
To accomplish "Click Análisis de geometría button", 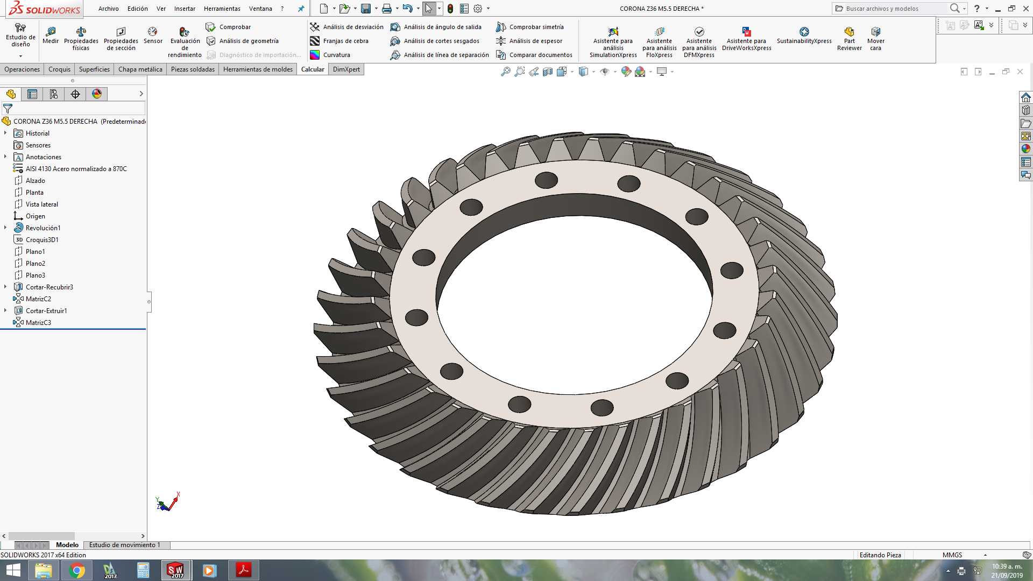I will click(x=242, y=41).
